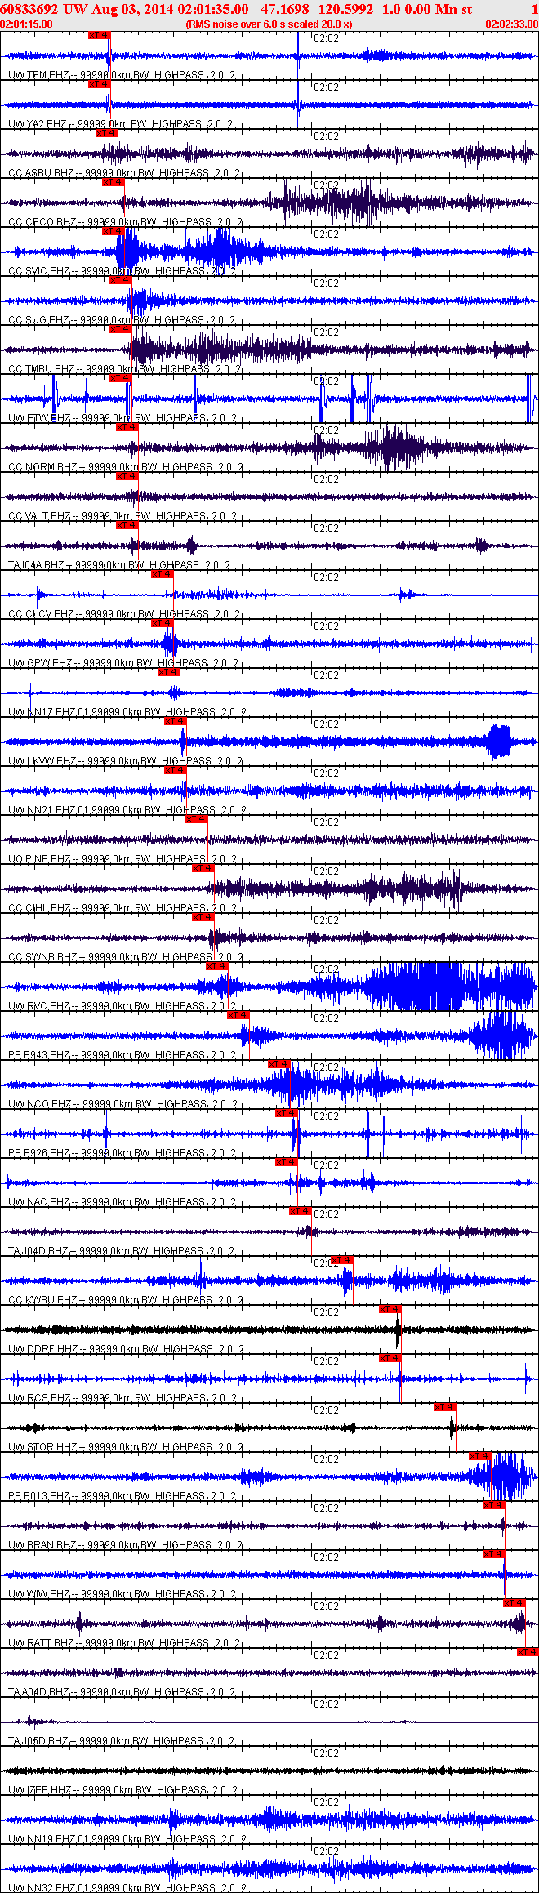
Task: Click the red pick flag on PB B943 trace
Action: pyautogui.click(x=238, y=1015)
